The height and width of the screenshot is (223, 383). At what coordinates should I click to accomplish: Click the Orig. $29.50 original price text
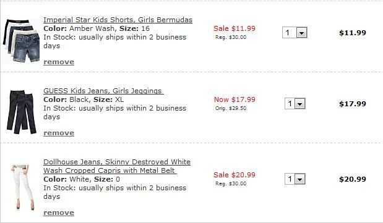(x=231, y=108)
